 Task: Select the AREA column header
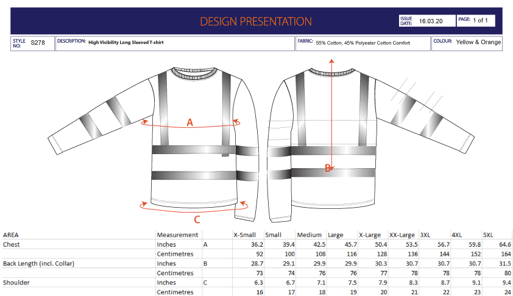(x=11, y=235)
